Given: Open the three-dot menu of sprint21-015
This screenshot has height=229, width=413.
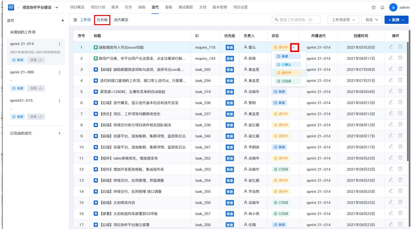Looking at the screenshot, I should coord(59,101).
